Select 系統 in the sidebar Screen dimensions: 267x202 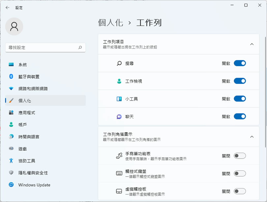tap(23, 65)
